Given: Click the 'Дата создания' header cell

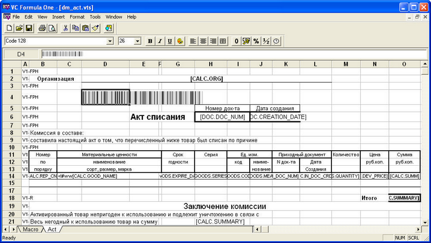Looking at the screenshot, I should (275, 108).
